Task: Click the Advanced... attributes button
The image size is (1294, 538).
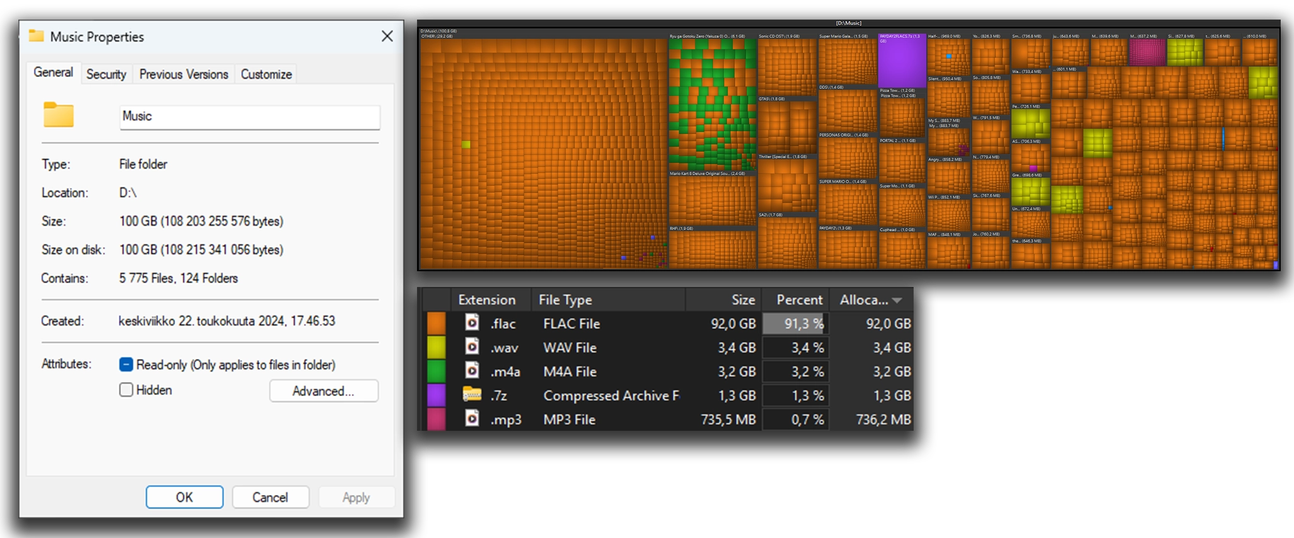Action: pyautogui.click(x=323, y=391)
